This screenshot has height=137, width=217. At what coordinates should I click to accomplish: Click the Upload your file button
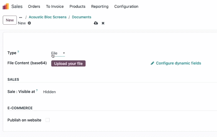pos(68,63)
